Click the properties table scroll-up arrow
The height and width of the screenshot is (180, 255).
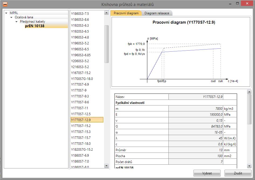tap(249, 92)
